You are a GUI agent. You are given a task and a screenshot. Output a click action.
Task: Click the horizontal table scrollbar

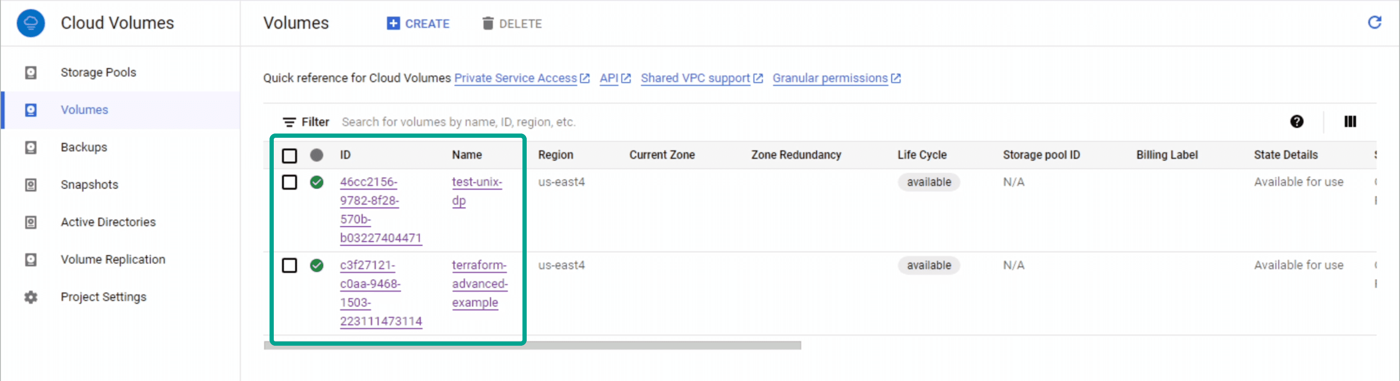click(x=532, y=346)
